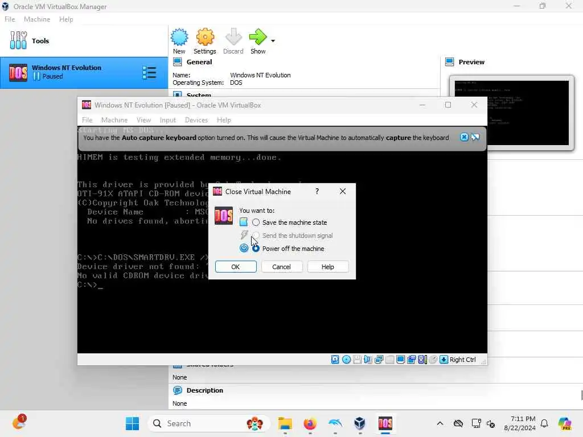
Task: Open View menu in the VM window
Action: tap(143, 120)
